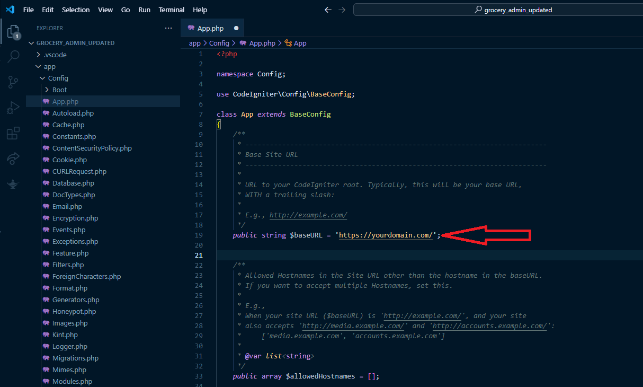Click the Config breadcrumb segment

219,43
